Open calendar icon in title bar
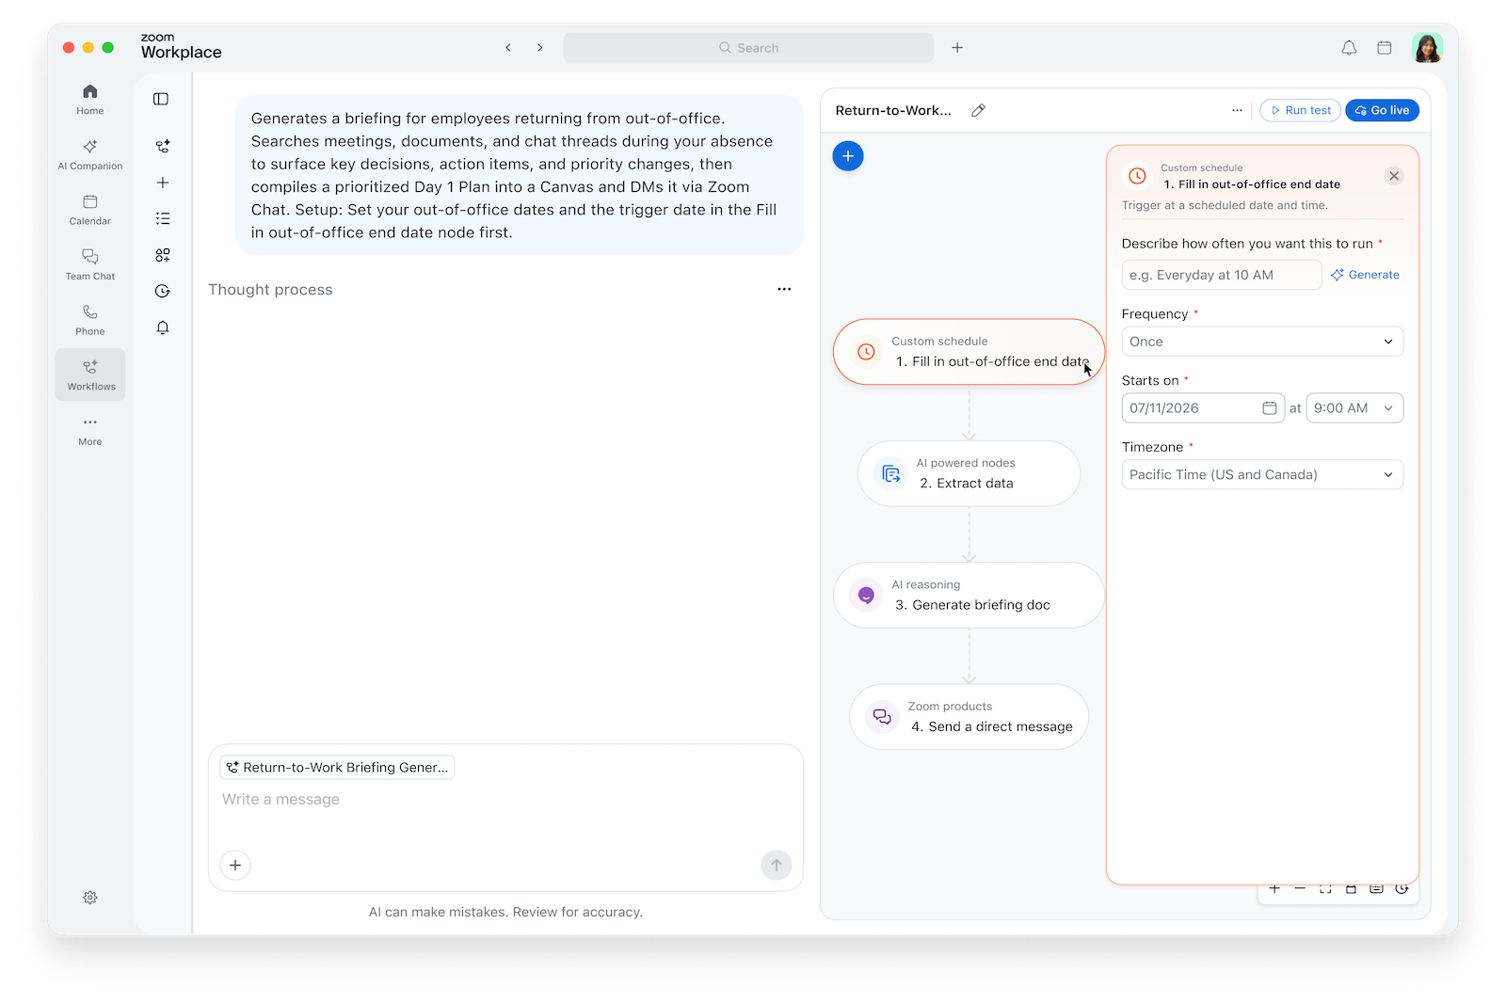1506x1004 pixels. pyautogui.click(x=1385, y=47)
